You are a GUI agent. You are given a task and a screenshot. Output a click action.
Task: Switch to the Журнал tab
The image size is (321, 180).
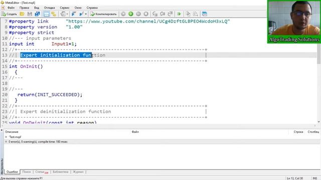click(78, 172)
